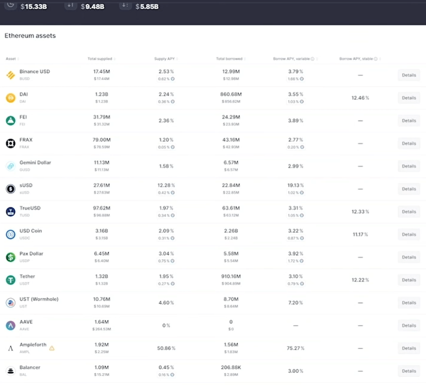
Task: Click the reward icon beside FRAX's 0.05 % incentive
Action: 172,147
